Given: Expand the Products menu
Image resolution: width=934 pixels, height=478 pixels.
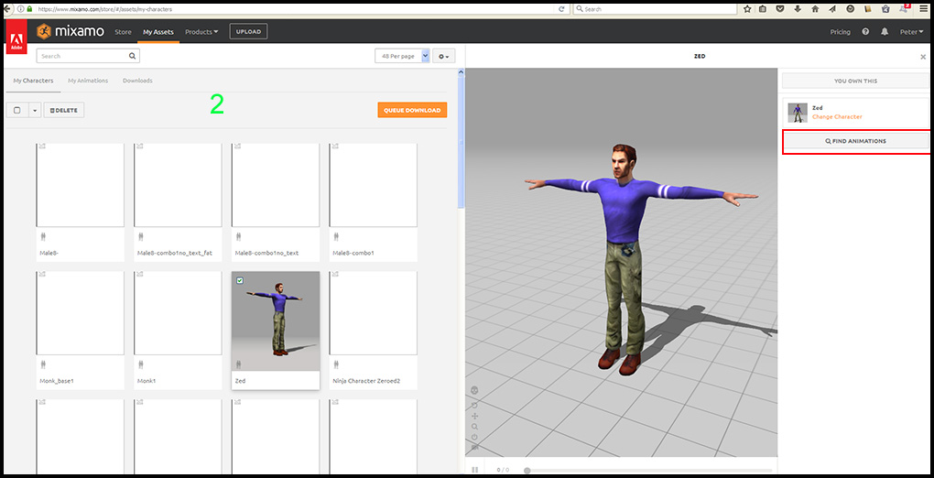Looking at the screenshot, I should pos(201,31).
